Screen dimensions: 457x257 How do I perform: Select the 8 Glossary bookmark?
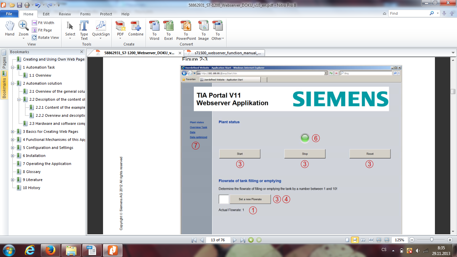click(x=31, y=172)
